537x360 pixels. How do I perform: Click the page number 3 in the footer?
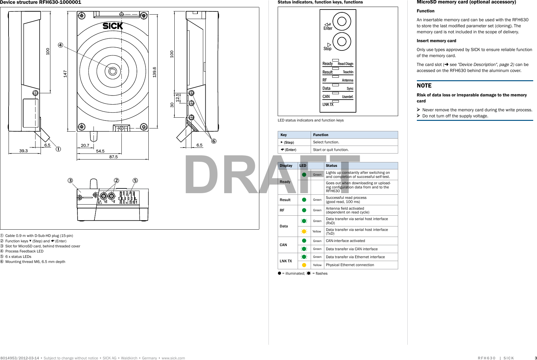[536, 358]
